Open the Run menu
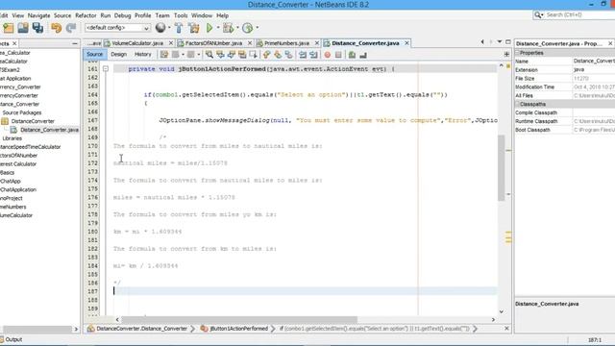 [106, 15]
